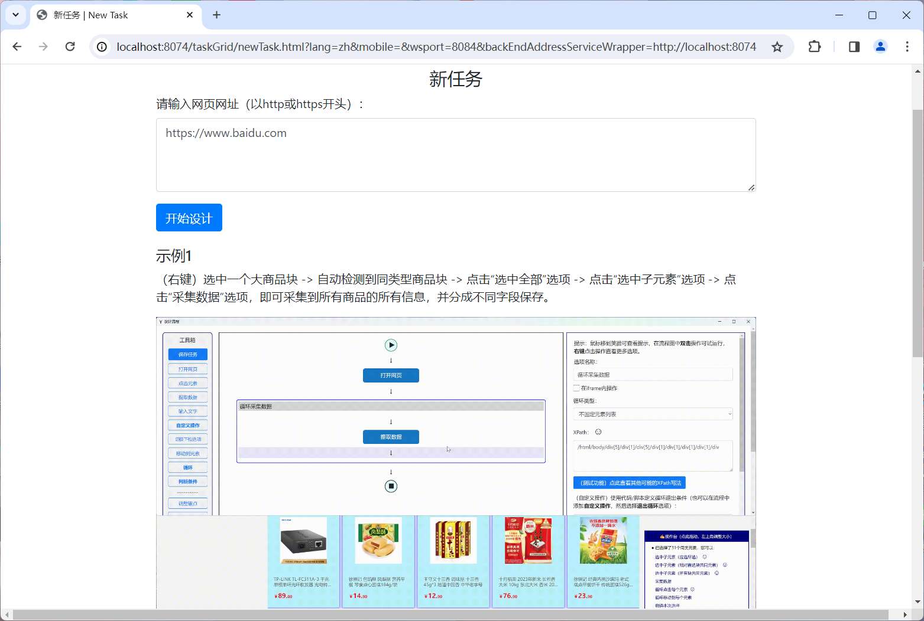The width and height of the screenshot is (924, 621).
Task: Click the 开始设计 button
Action: point(189,217)
